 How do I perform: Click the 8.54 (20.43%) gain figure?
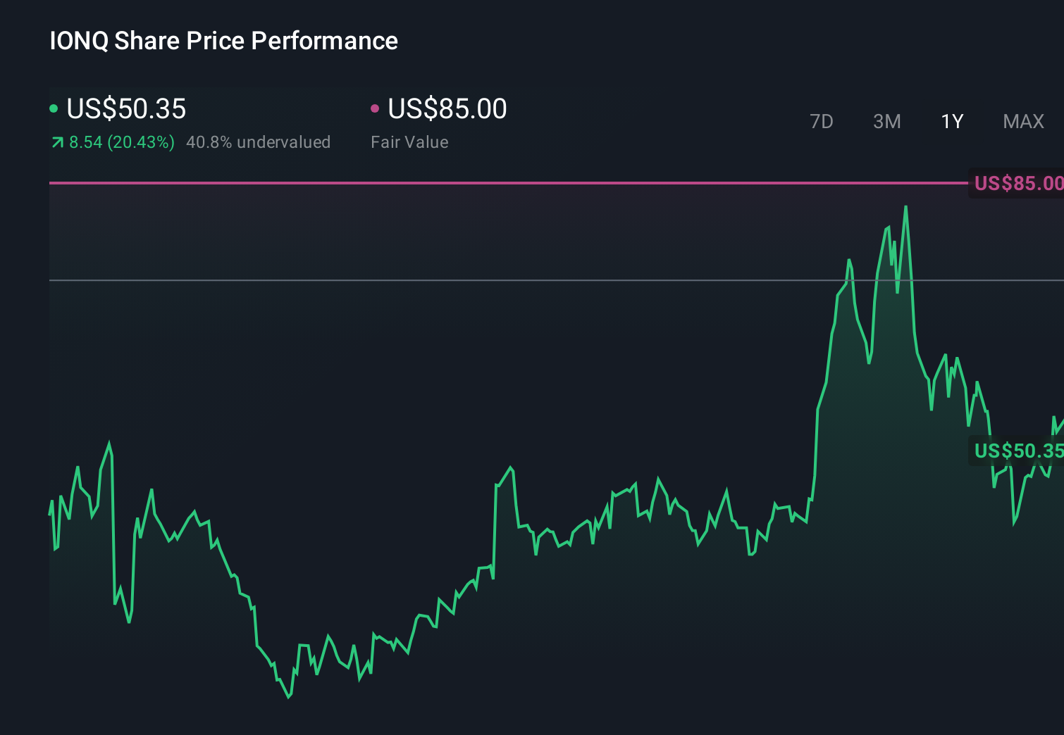[x=121, y=142]
